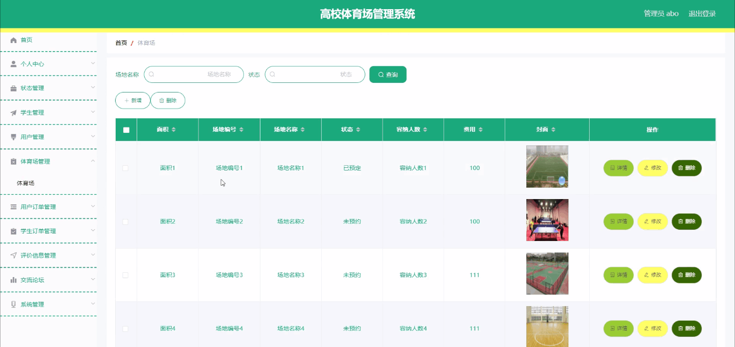Screen dimensions: 735x347
Task: Click the 查询 search button
Action: coord(388,74)
